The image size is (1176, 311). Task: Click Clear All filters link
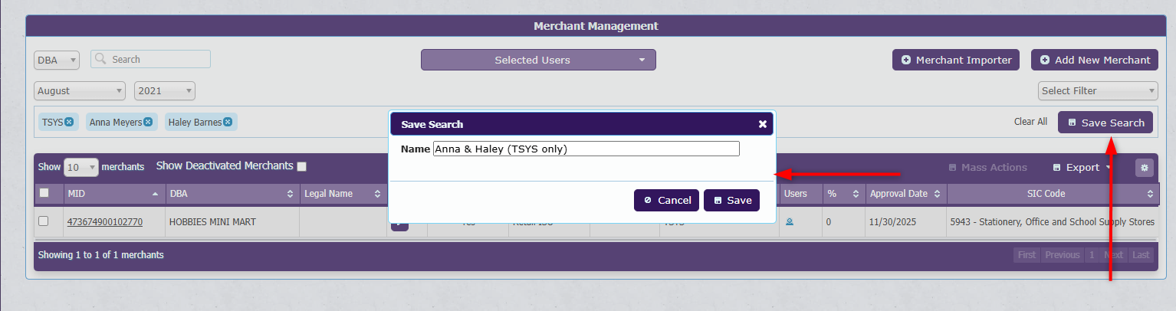(x=1030, y=122)
